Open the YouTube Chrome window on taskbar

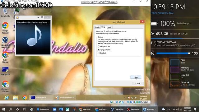click(x=101, y=109)
